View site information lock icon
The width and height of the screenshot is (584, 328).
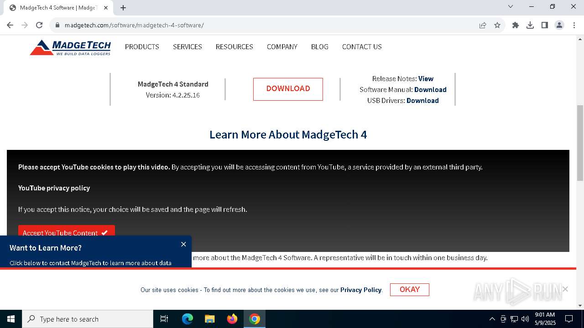tap(57, 25)
